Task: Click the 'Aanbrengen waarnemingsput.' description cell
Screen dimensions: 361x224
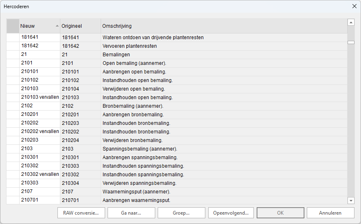Action: pyautogui.click(x=223, y=200)
